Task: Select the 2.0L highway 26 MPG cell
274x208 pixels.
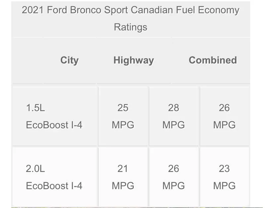Action: [x=173, y=177]
